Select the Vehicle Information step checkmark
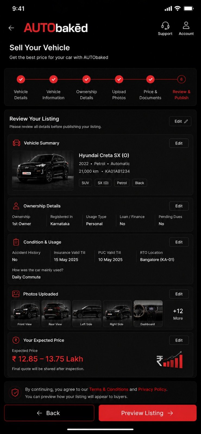The width and height of the screenshot is (201, 434). tap(54, 79)
